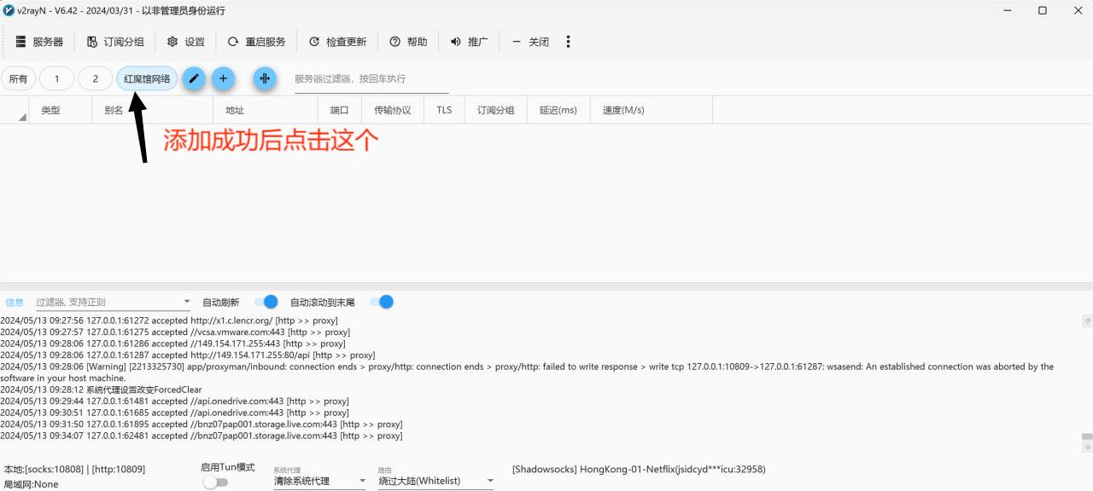This screenshot has width=1093, height=491.
Task: Click the blue auto column width icon
Action: [265, 78]
